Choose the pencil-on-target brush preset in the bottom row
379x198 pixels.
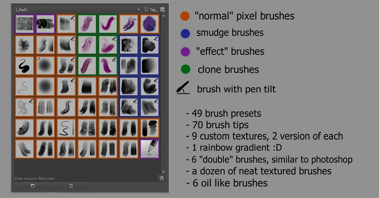pos(150,148)
